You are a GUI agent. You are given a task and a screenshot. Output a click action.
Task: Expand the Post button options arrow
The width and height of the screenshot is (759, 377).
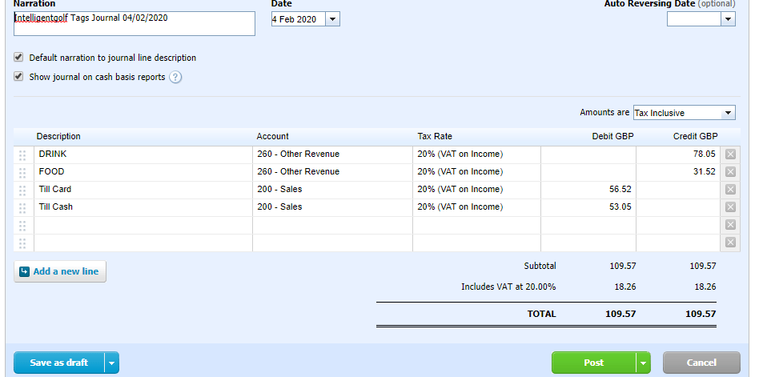[x=643, y=363]
